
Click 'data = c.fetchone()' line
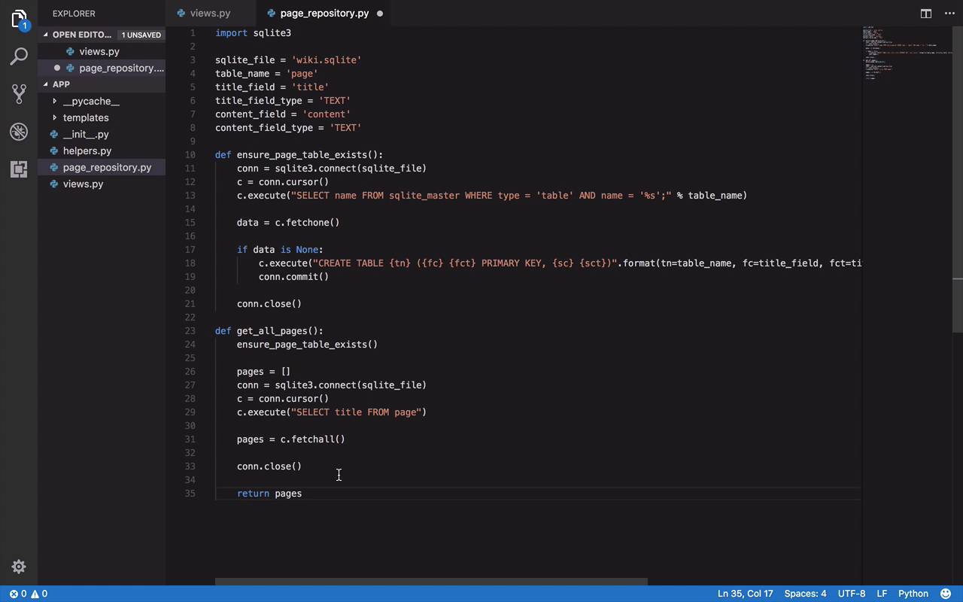click(x=288, y=223)
